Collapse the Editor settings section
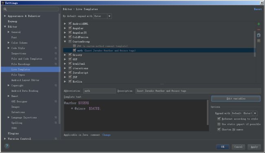The height and width of the screenshot is (153, 265). 5,27
